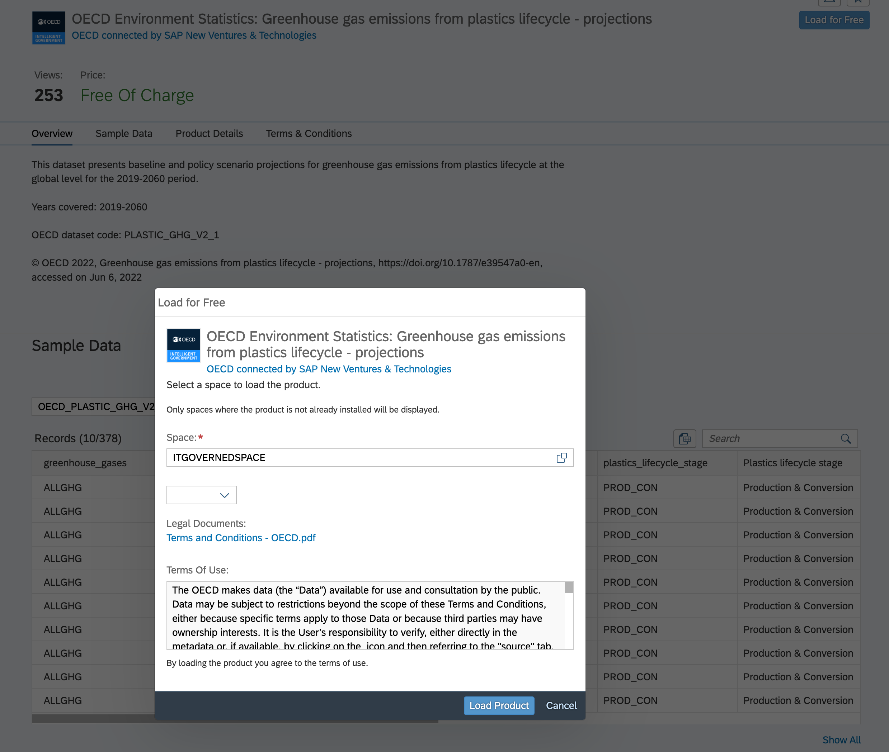The height and width of the screenshot is (752, 889).
Task: Switch to the Overview tab
Action: (x=52, y=133)
